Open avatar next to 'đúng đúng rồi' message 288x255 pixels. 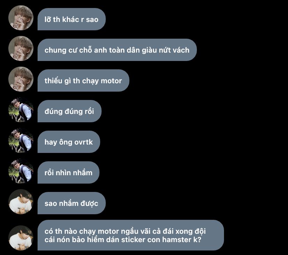(x=21, y=110)
